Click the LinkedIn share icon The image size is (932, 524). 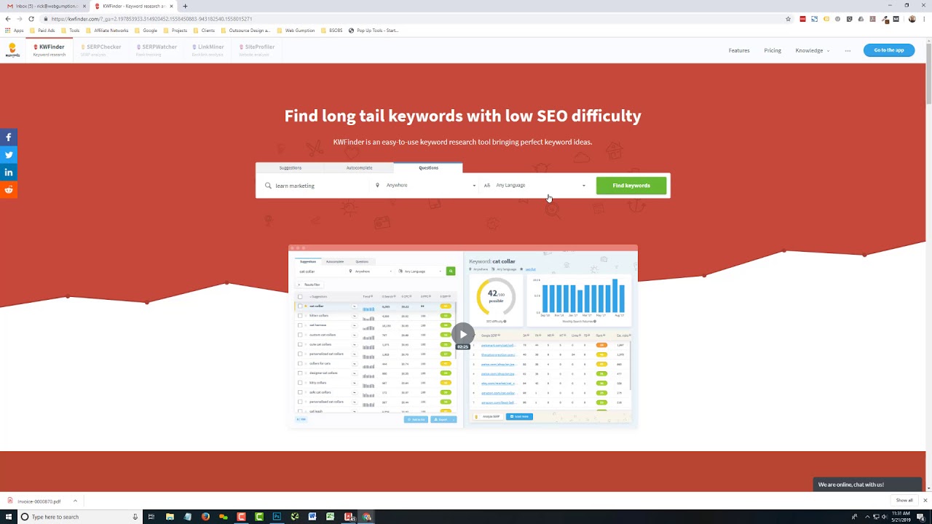click(x=9, y=172)
